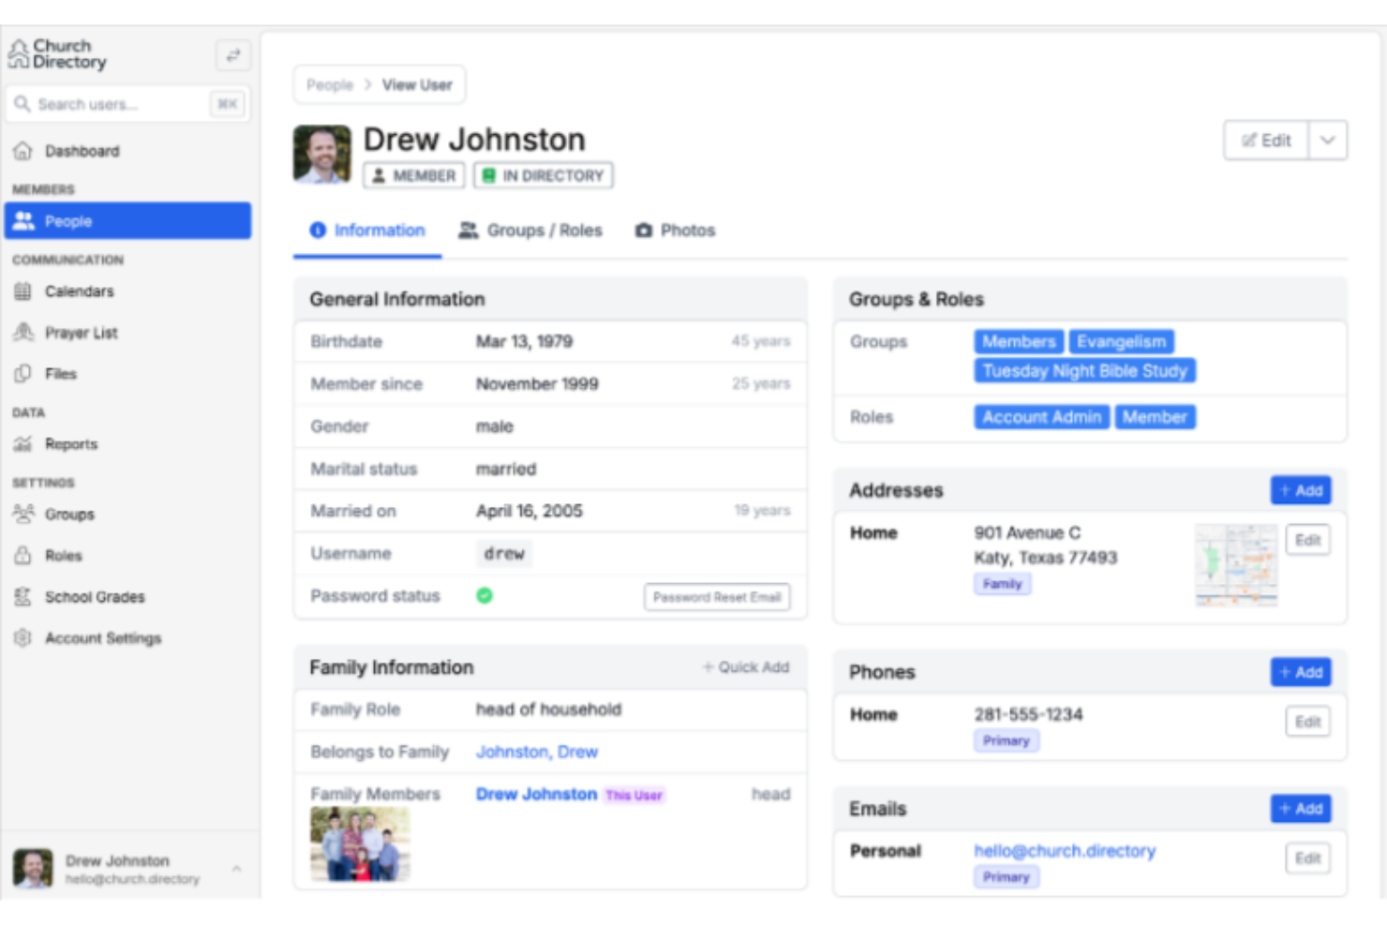Click Quick Add in Family Information
1387x925 pixels.
pos(746,667)
